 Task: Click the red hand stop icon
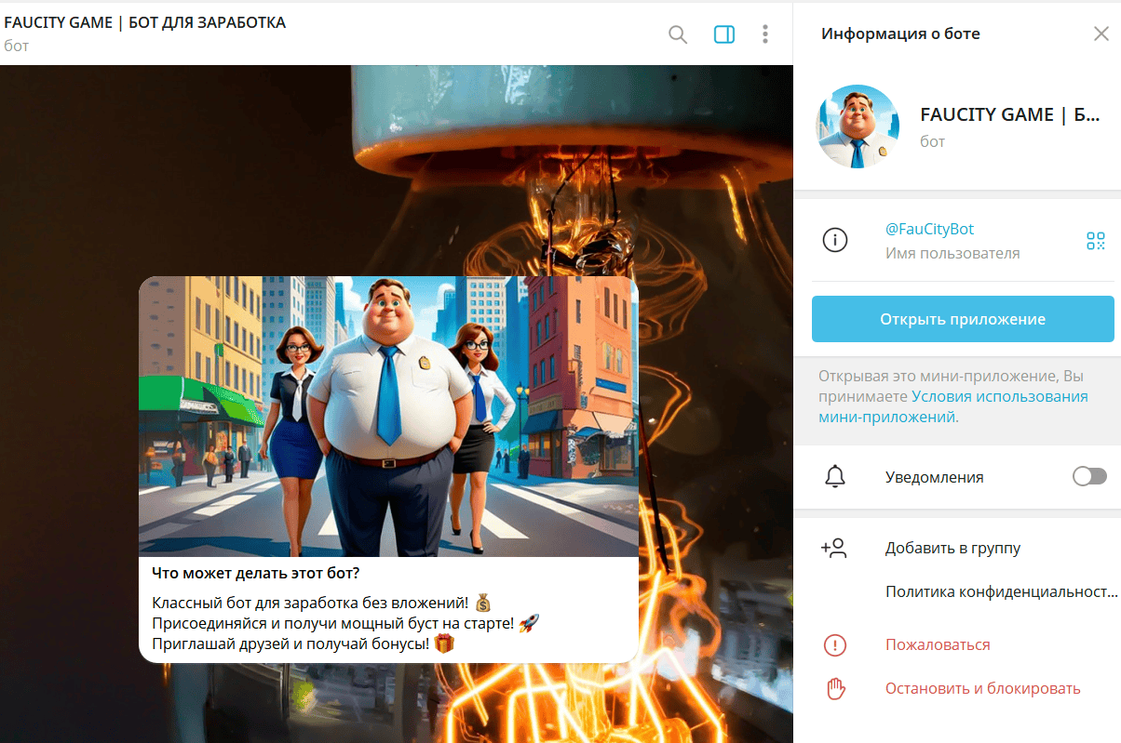click(x=835, y=689)
